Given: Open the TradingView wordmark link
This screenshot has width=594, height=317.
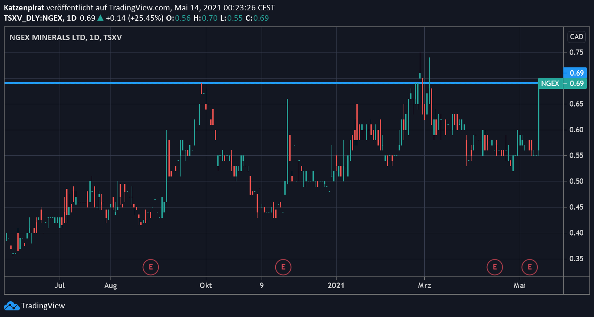Looking at the screenshot, I should [43, 306].
